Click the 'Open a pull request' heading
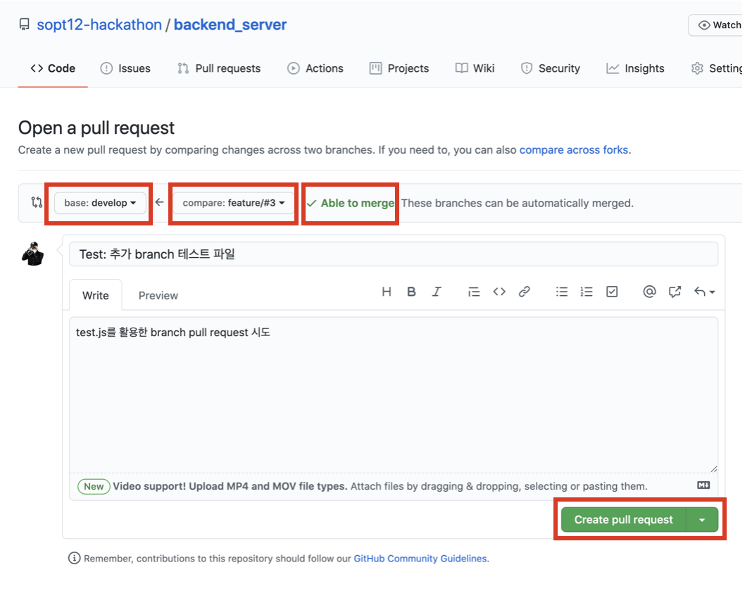Viewport: 752px width, 596px height. point(96,128)
